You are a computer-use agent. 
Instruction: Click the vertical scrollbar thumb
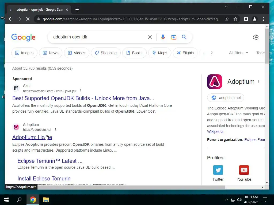point(267,46)
